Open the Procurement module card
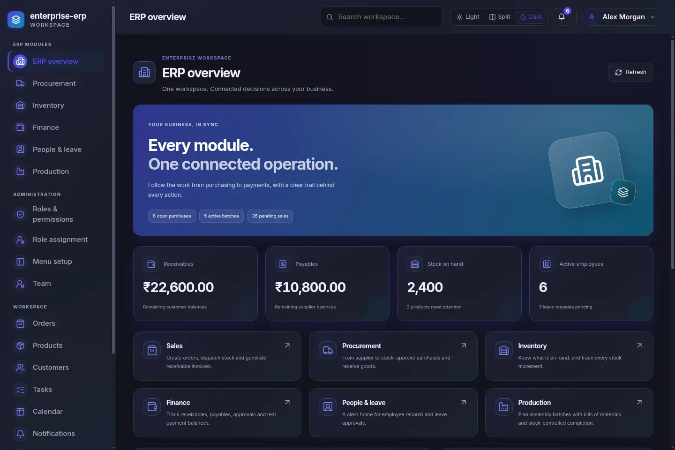 click(393, 356)
